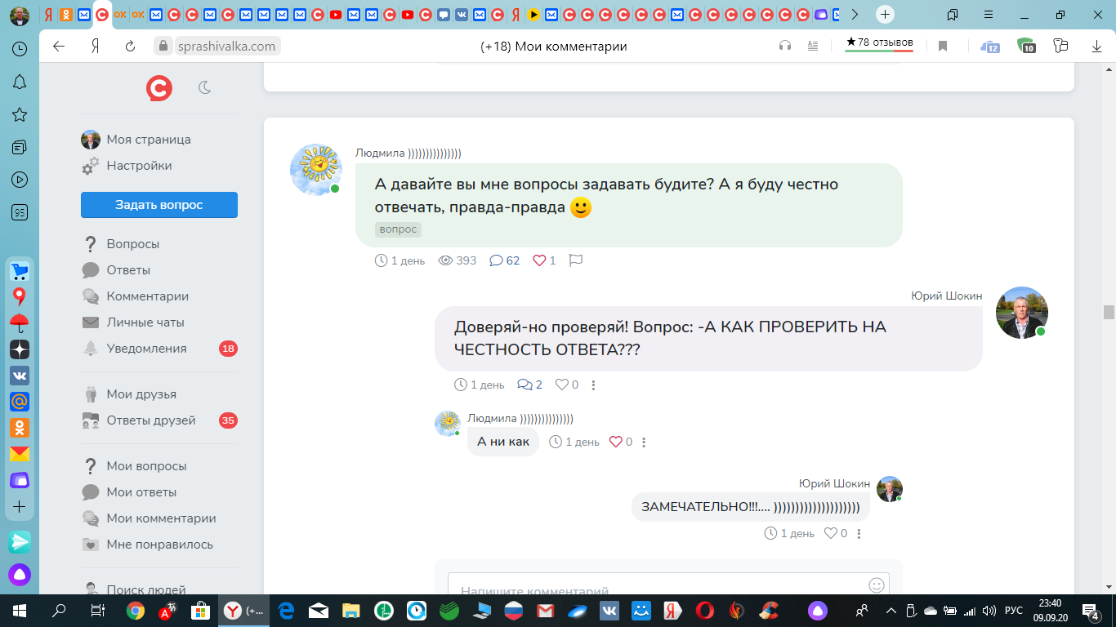Click the emoji smiley in comment field
This screenshot has height=627, width=1116.
click(x=877, y=585)
